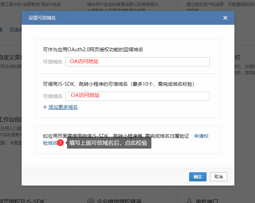The height and width of the screenshot is (203, 255).
Task: Open the 申请校验域名 link
Action: (x=201, y=136)
